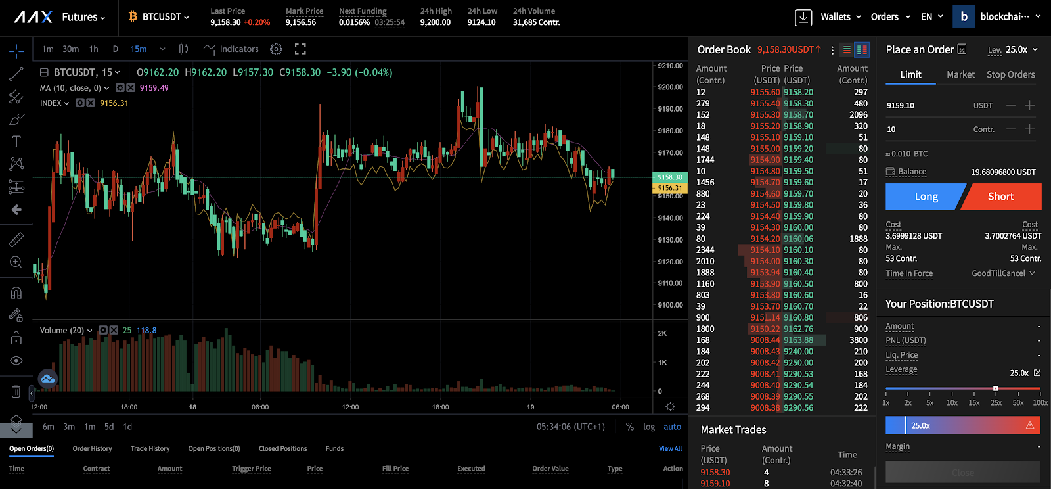
Task: Click the Short button
Action: [x=1002, y=197]
